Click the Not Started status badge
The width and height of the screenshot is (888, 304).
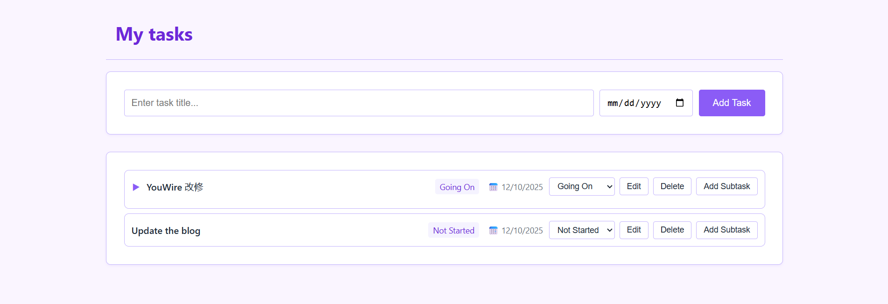(453, 230)
